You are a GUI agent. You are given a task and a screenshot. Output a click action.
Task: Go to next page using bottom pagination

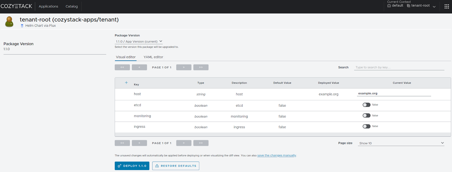(184, 143)
